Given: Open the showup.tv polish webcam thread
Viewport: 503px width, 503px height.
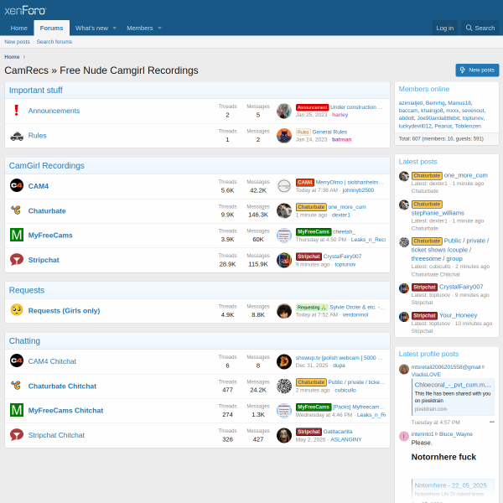Looking at the screenshot, I should tap(339, 358).
